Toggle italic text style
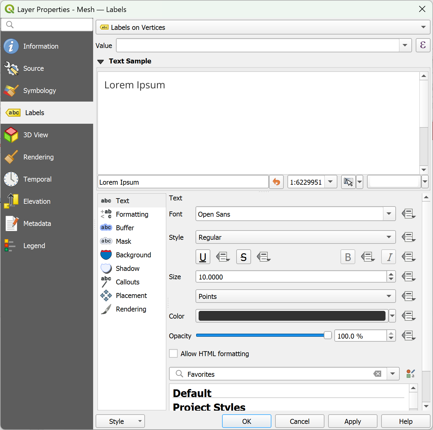 (x=389, y=257)
